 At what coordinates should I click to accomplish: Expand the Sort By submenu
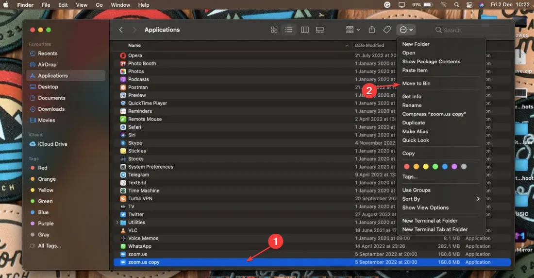[441, 199]
